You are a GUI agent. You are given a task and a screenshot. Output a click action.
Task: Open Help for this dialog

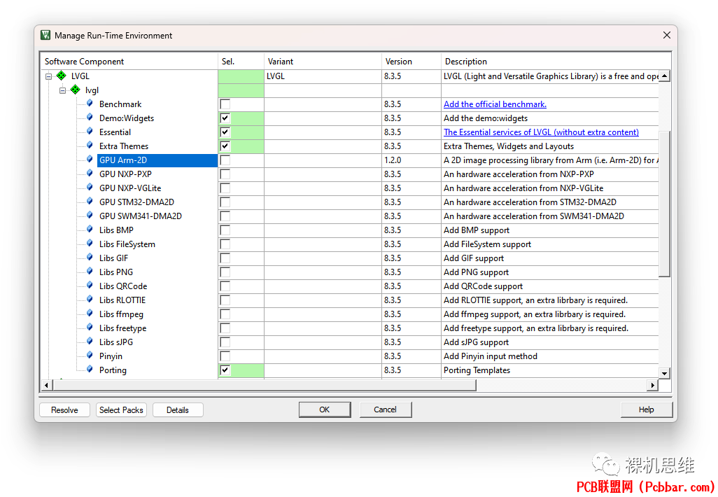coord(646,409)
